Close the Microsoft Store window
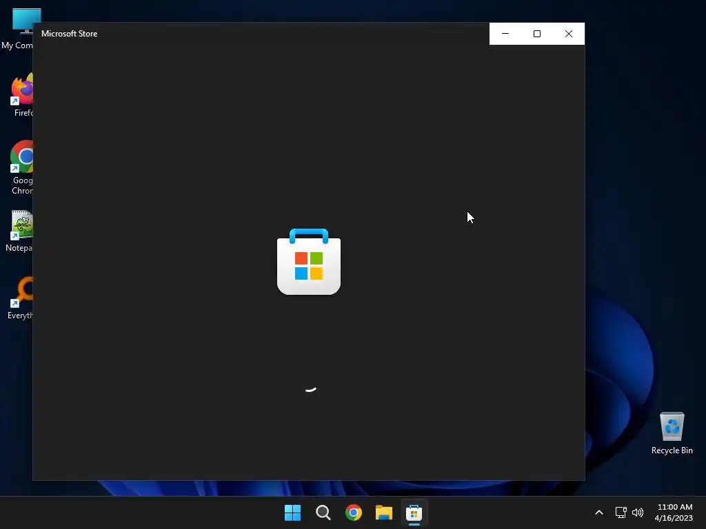Screen dimensions: 706x529 tap(569, 34)
